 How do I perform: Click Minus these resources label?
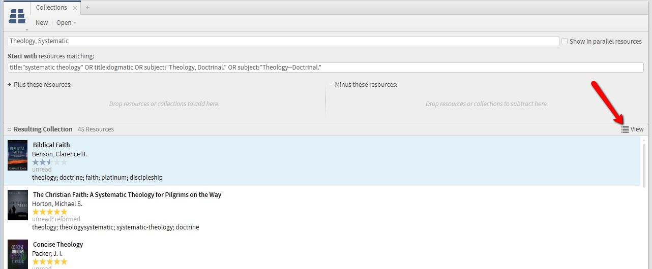(x=366, y=85)
